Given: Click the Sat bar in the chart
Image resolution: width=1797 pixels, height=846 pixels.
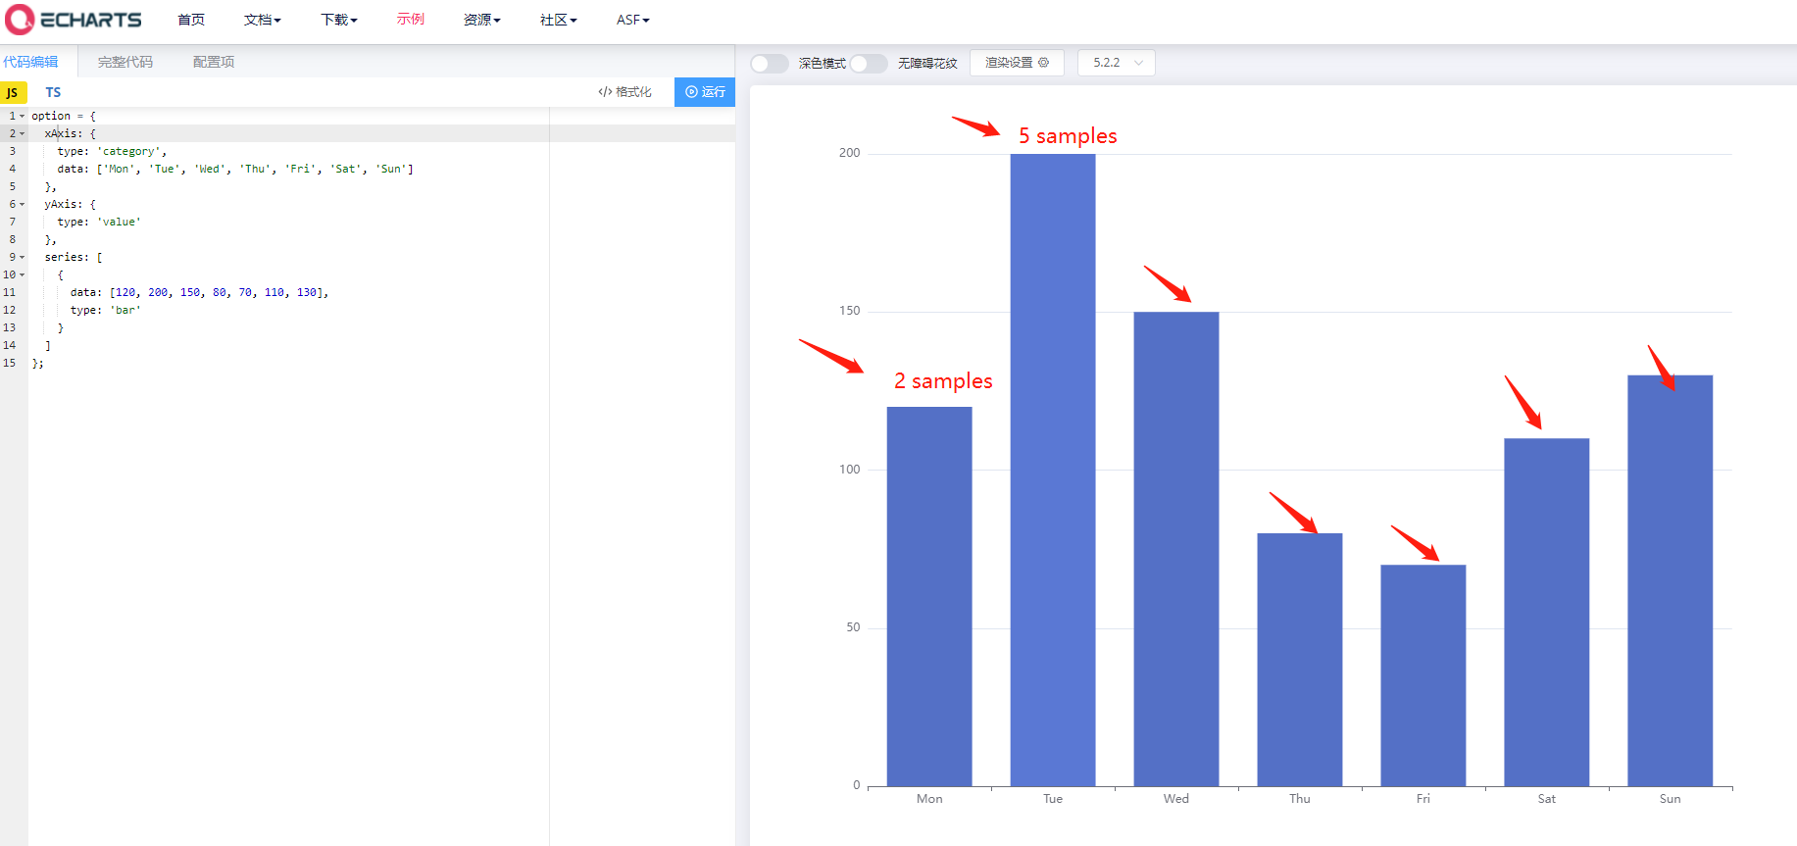Looking at the screenshot, I should [1547, 613].
